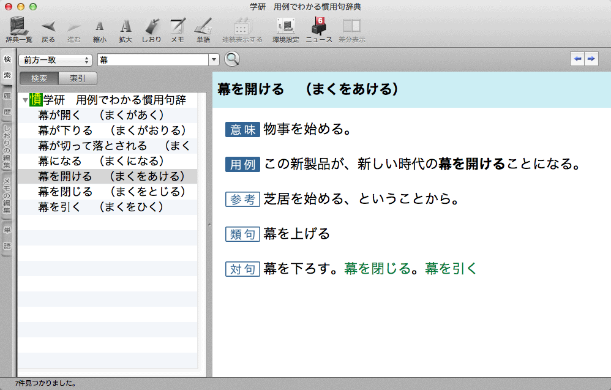Collapse the 学研 dictionary tree node
Viewport: 611px width, 390px height.
25,100
